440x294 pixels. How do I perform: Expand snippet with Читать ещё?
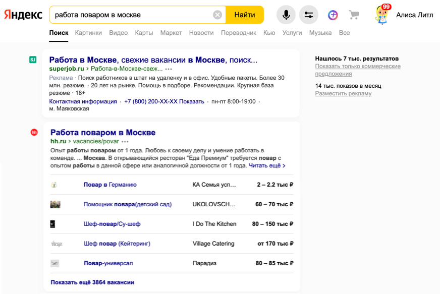coord(267,165)
